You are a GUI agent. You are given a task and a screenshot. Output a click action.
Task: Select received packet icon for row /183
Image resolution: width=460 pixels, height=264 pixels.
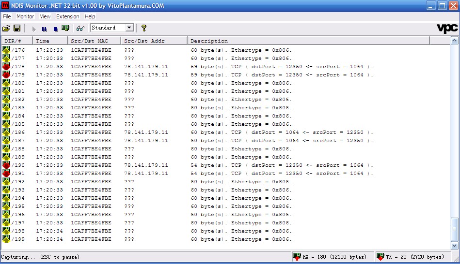point(6,107)
